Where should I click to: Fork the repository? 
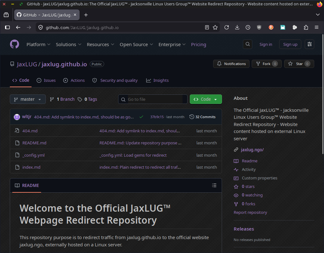(267, 64)
